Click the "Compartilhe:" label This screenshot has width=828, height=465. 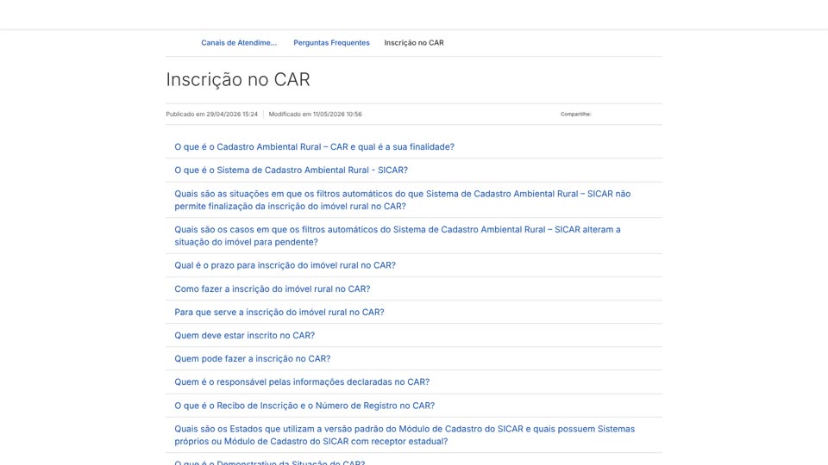coord(575,114)
